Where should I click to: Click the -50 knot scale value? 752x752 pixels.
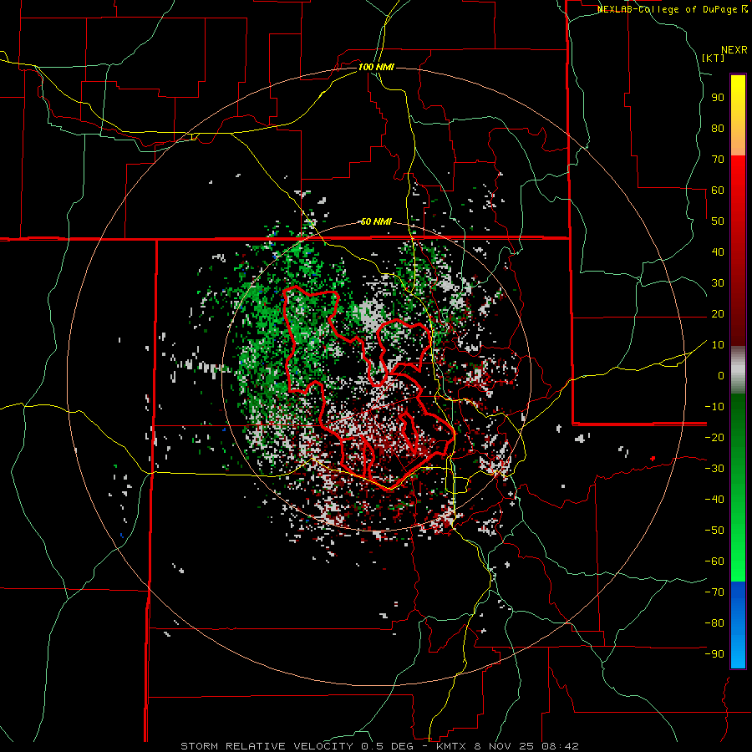714,531
